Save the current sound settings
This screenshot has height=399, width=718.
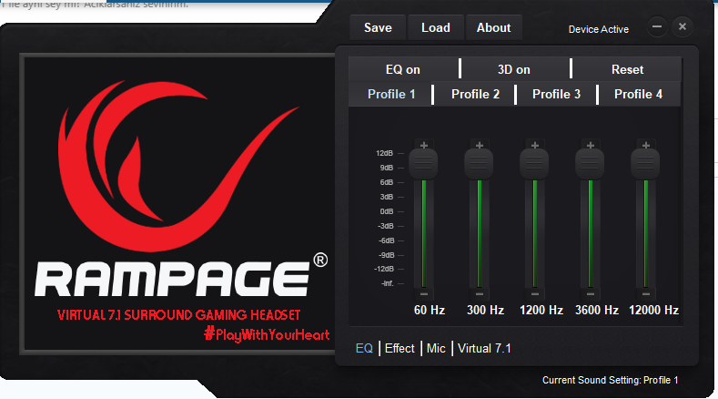(x=378, y=27)
